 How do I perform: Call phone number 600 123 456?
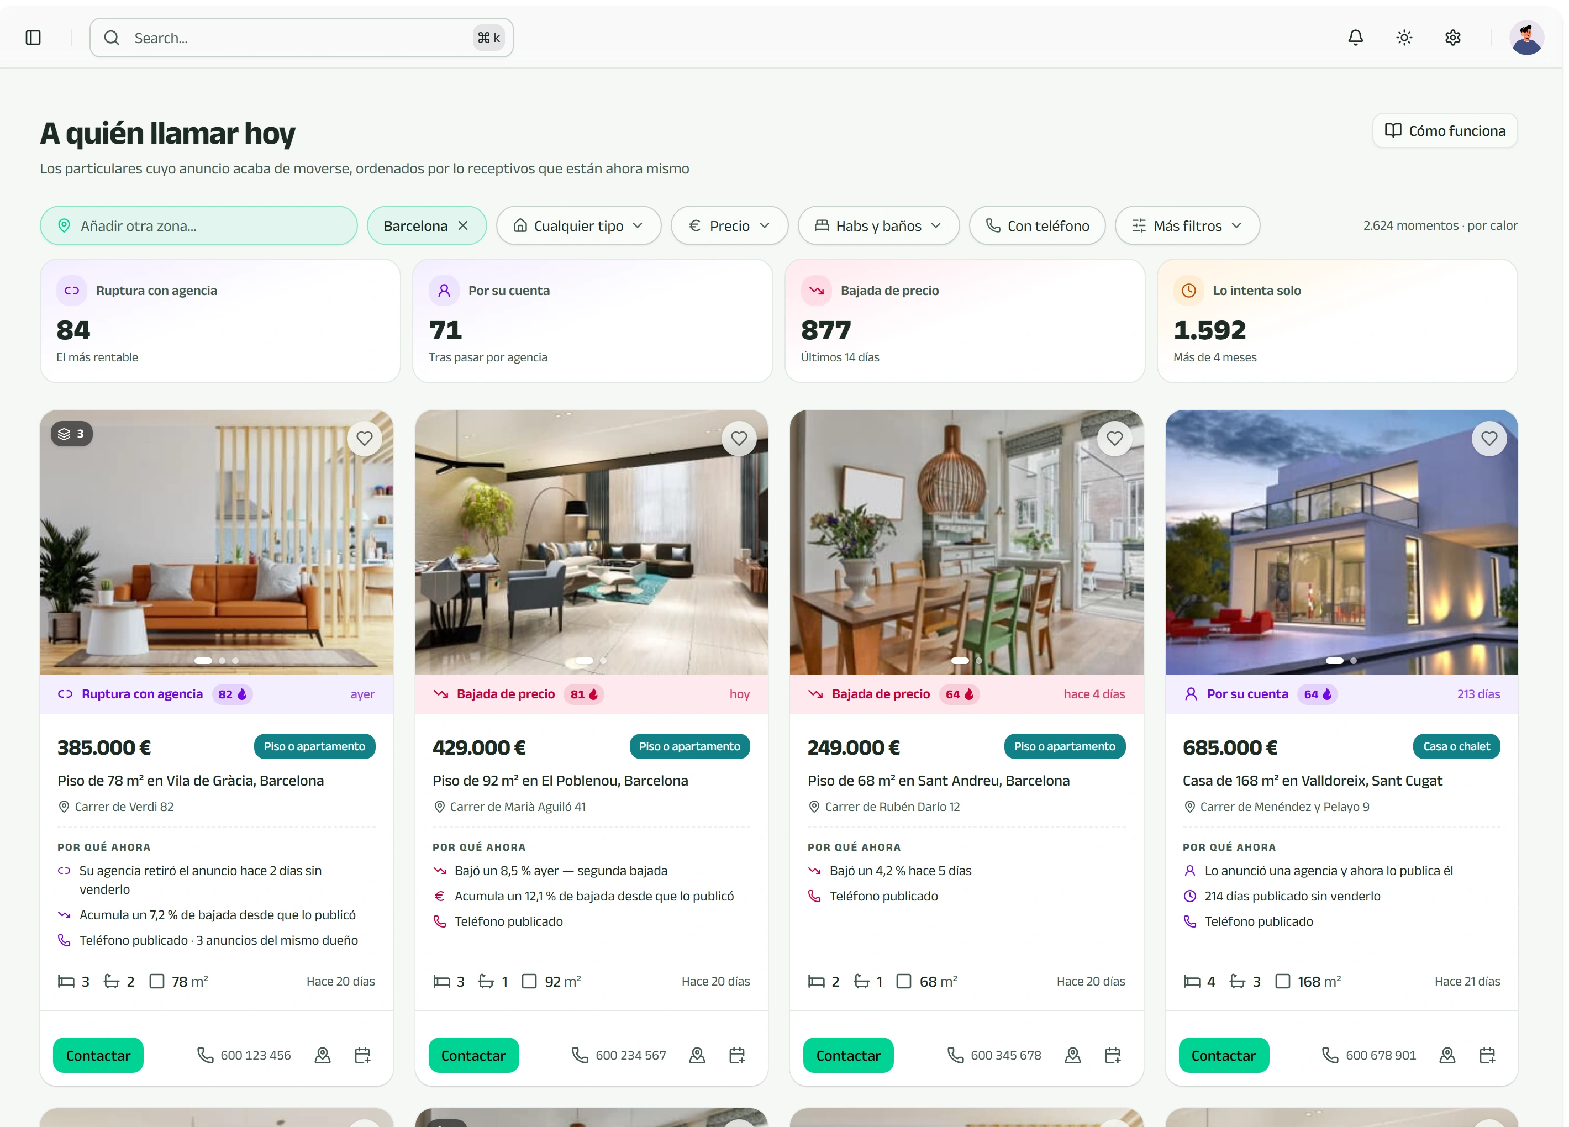244,1055
